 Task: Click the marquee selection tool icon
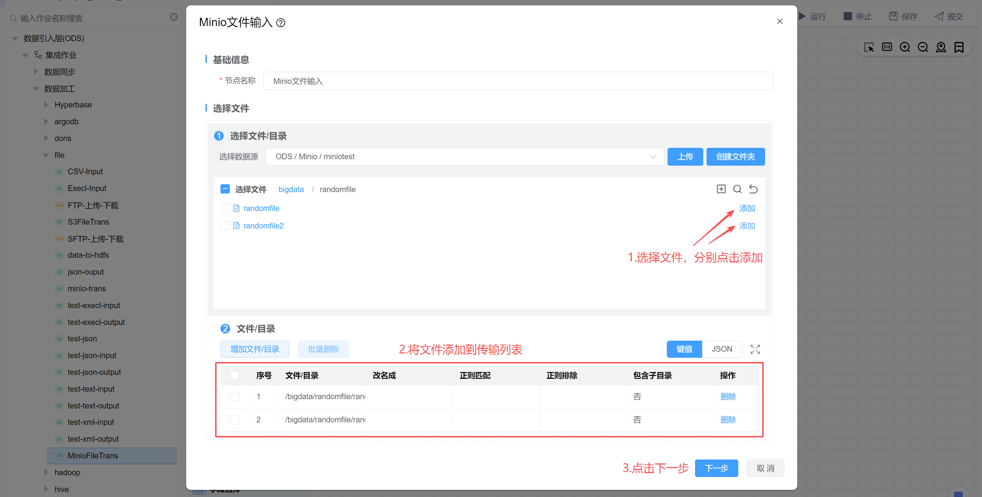click(x=869, y=47)
